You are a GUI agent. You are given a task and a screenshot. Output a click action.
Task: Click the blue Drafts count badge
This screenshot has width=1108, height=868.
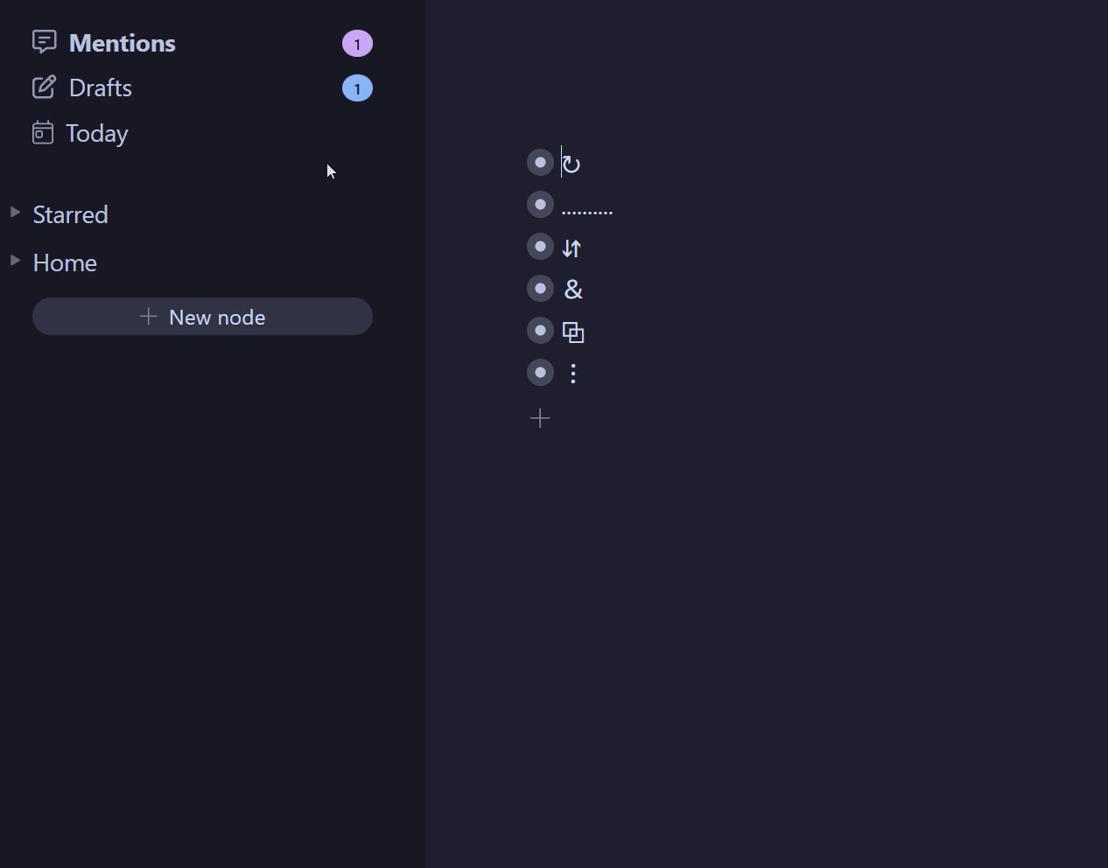(x=357, y=88)
